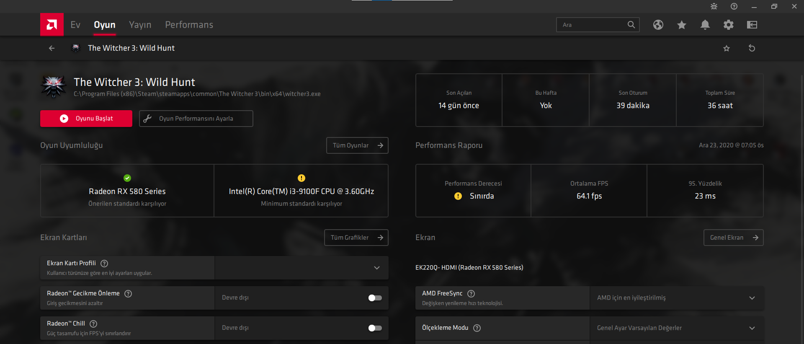Open the web browser globe icon
This screenshot has height=344, width=804.
pyautogui.click(x=658, y=25)
